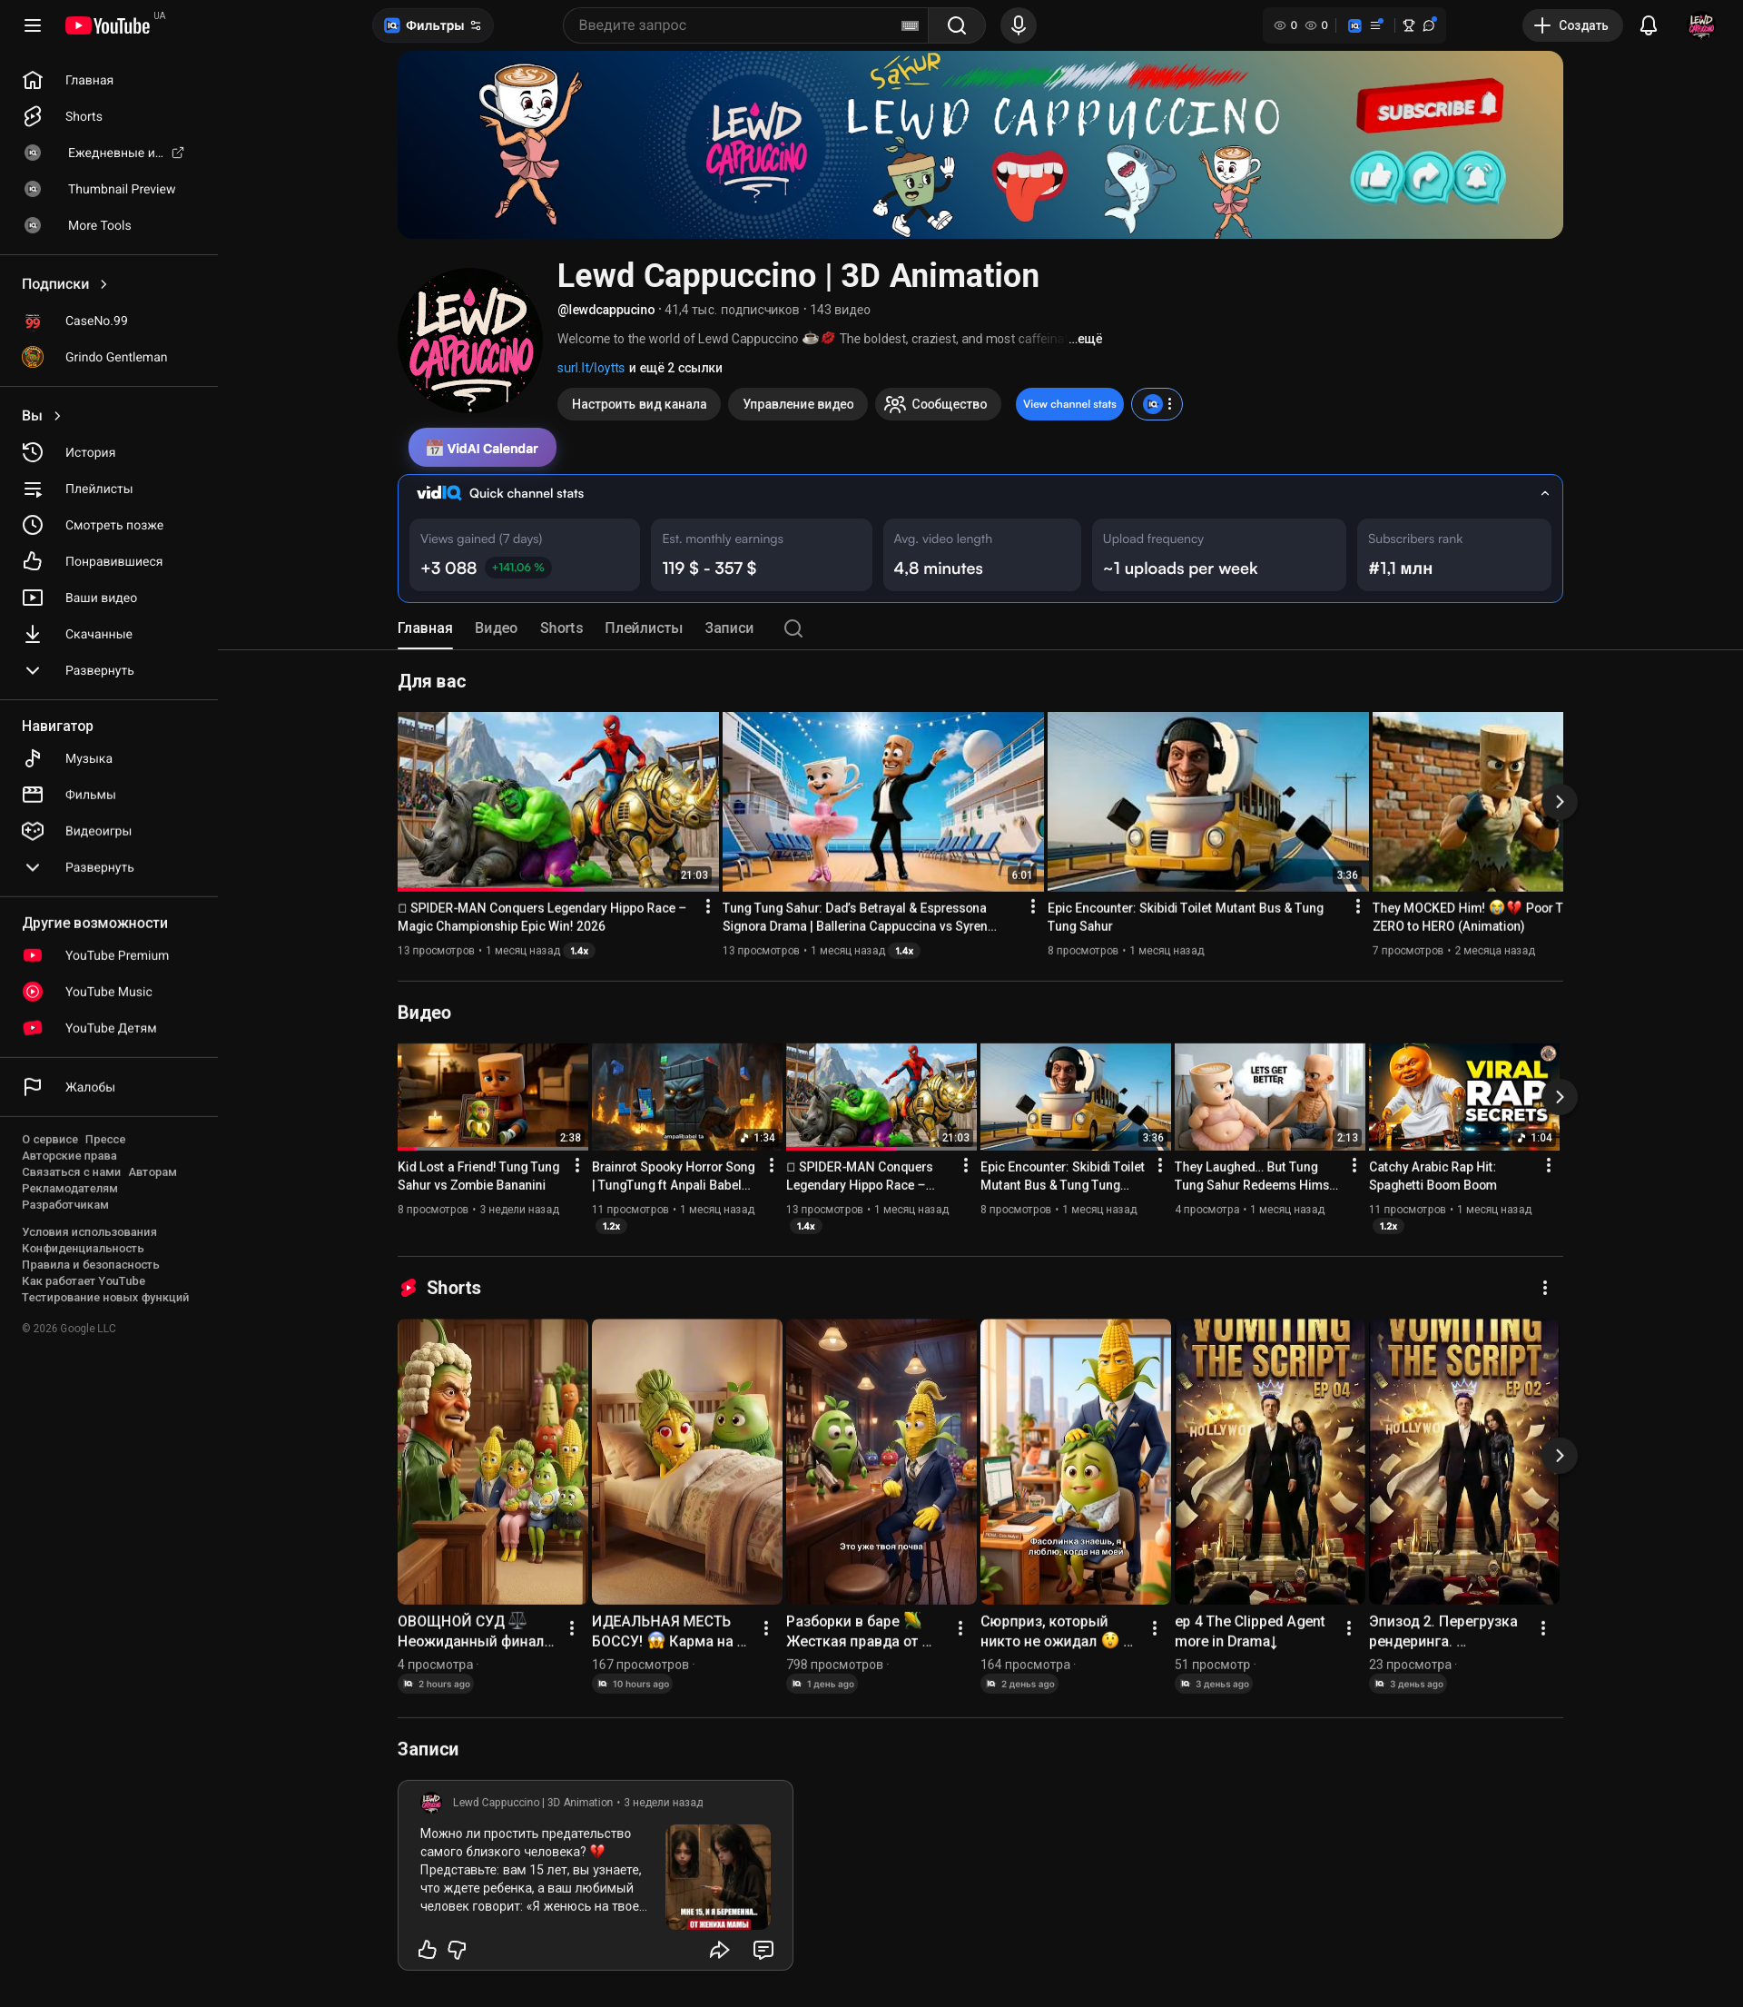Click the on-screen keyboard icon in search

910,25
